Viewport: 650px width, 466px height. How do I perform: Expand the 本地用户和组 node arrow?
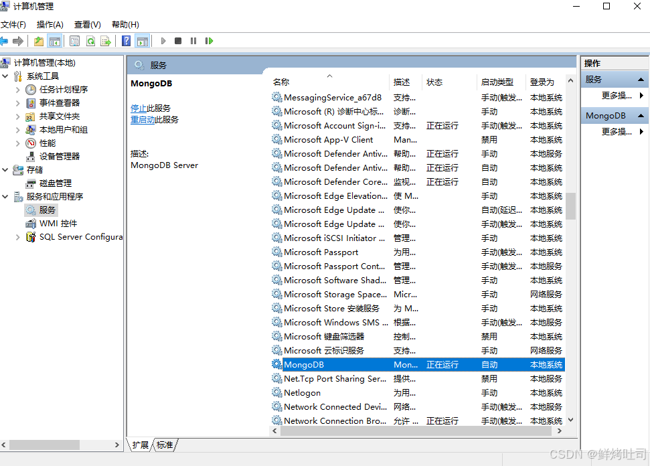[x=18, y=130]
